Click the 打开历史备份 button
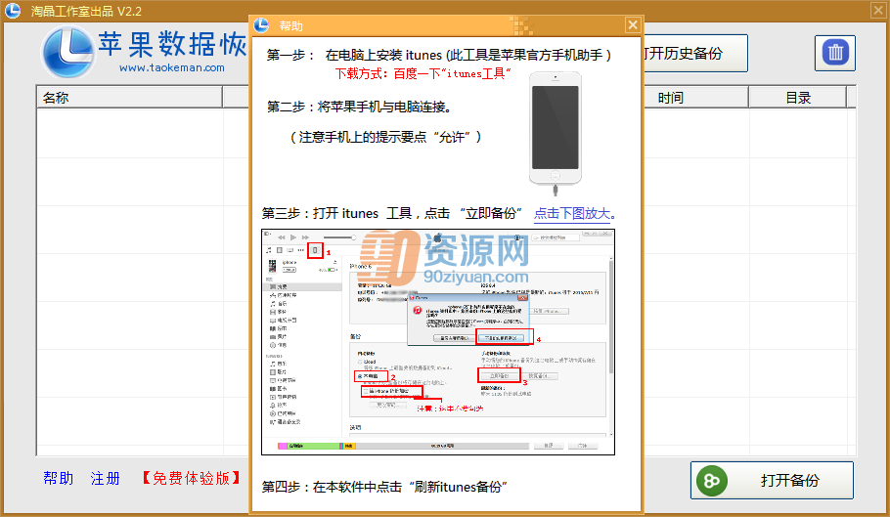The width and height of the screenshot is (890, 517). point(695,54)
